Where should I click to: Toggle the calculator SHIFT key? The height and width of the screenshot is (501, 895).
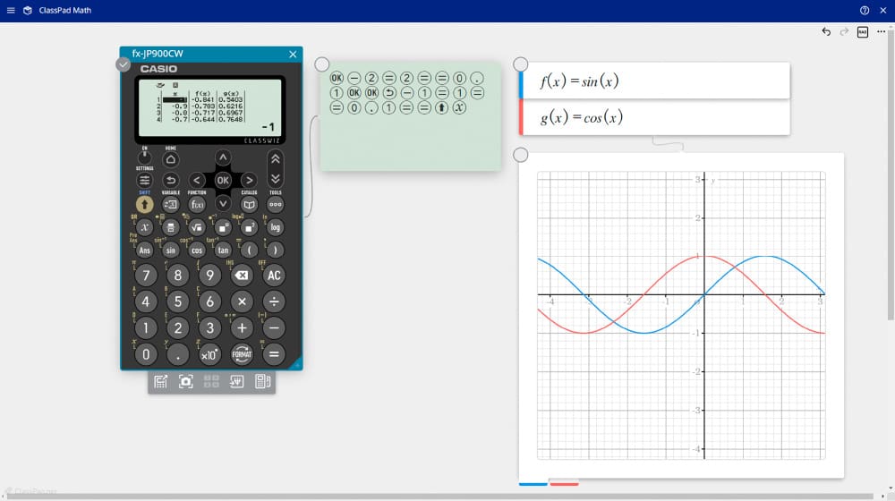(x=144, y=204)
